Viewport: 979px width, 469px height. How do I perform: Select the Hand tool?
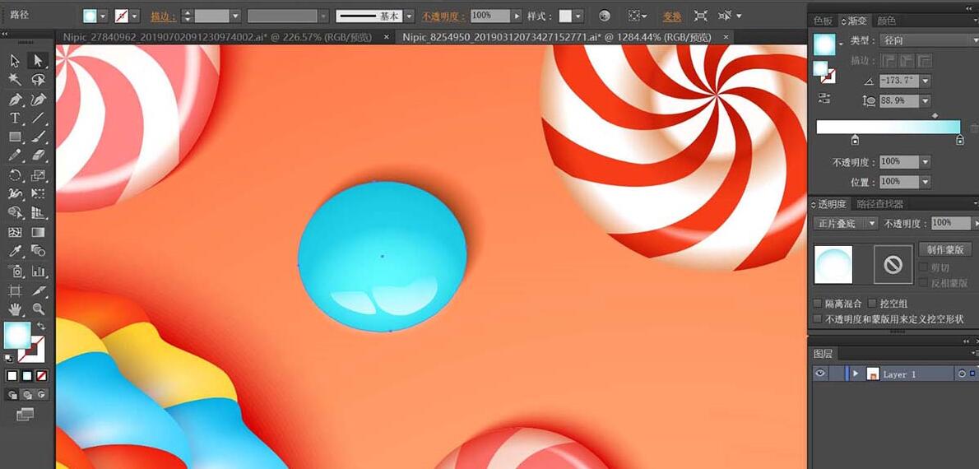(x=15, y=309)
